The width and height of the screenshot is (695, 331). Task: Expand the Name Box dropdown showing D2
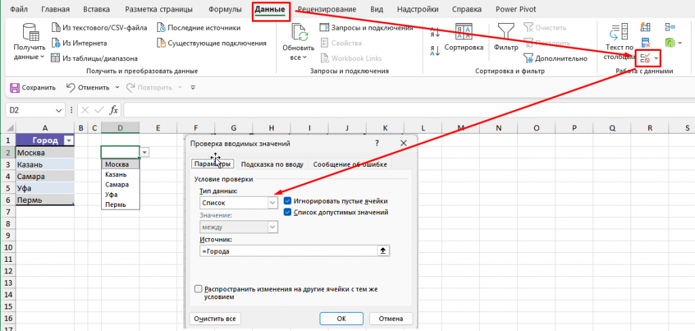click(x=60, y=110)
